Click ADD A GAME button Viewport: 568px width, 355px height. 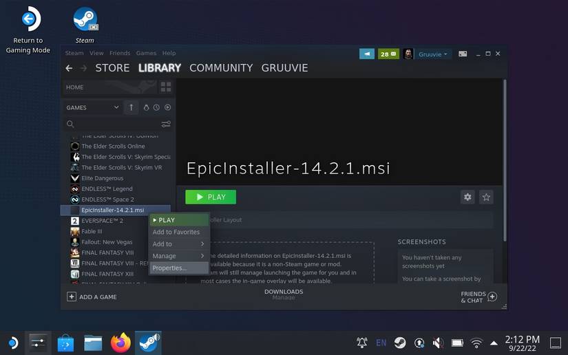tap(92, 297)
